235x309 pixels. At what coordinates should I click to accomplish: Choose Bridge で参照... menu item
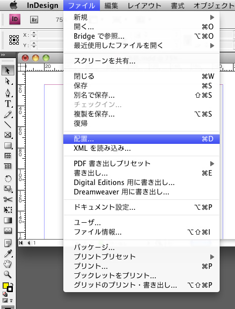coord(141,36)
